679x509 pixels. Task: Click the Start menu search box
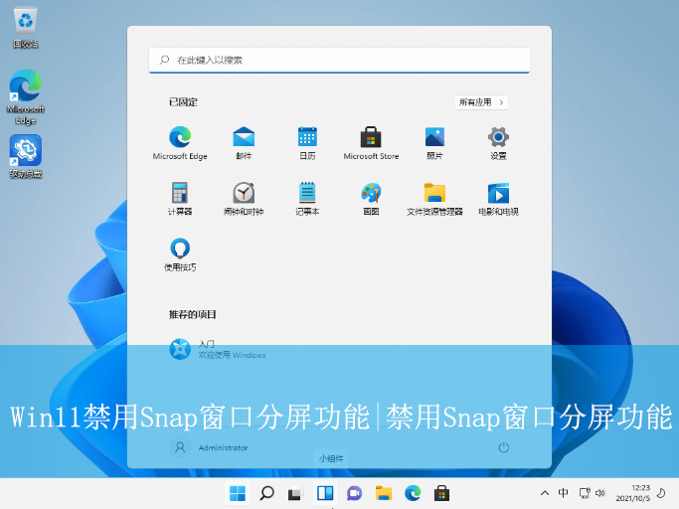tap(339, 60)
